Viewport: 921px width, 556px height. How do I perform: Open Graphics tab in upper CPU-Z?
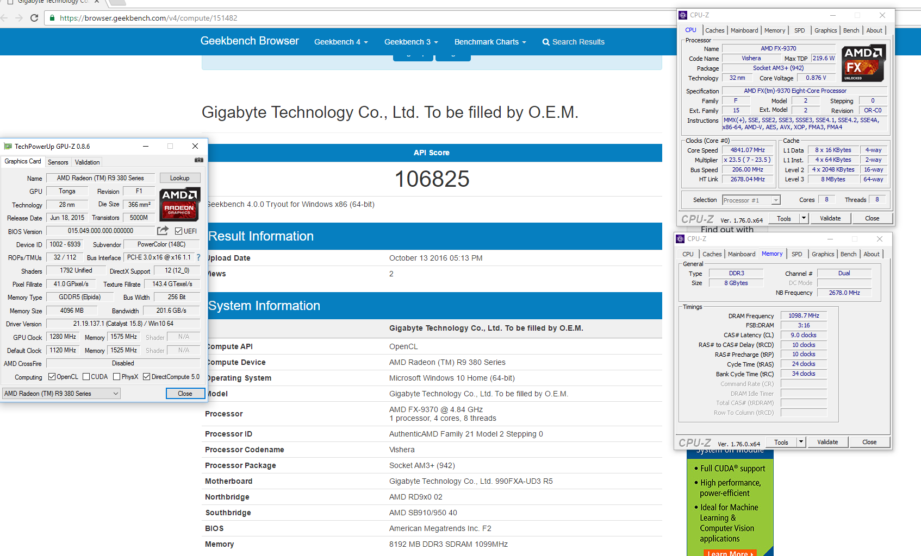[x=825, y=30]
